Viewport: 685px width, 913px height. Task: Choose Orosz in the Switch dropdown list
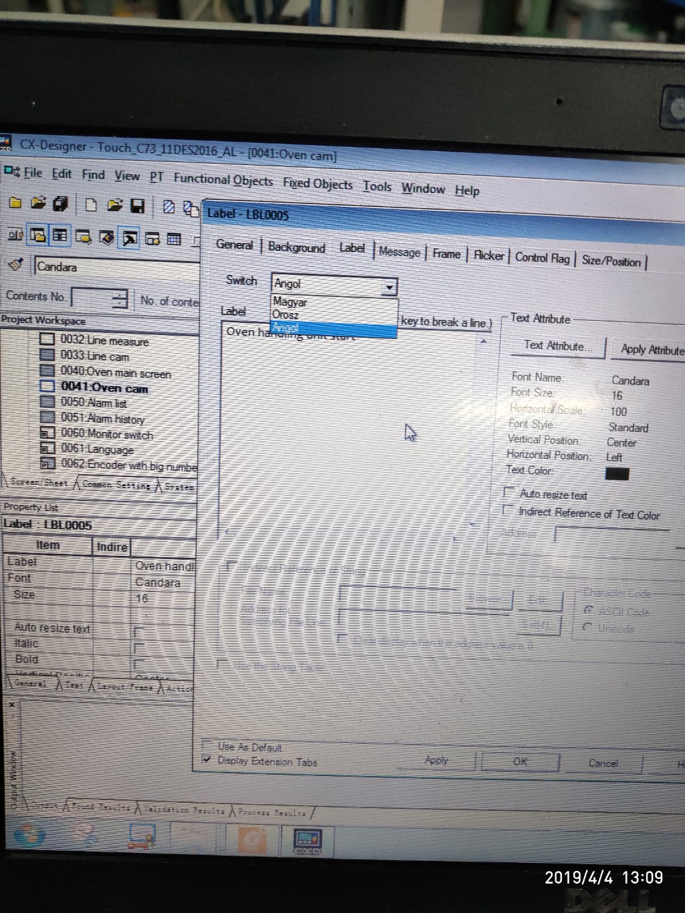tap(286, 315)
